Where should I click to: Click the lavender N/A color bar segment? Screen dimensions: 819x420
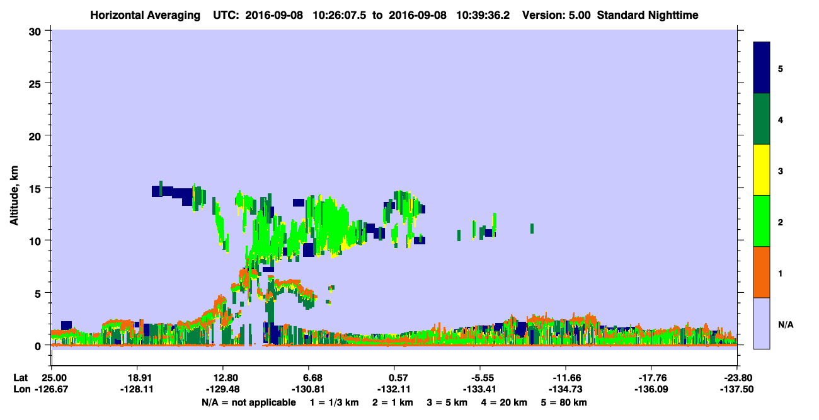762,323
